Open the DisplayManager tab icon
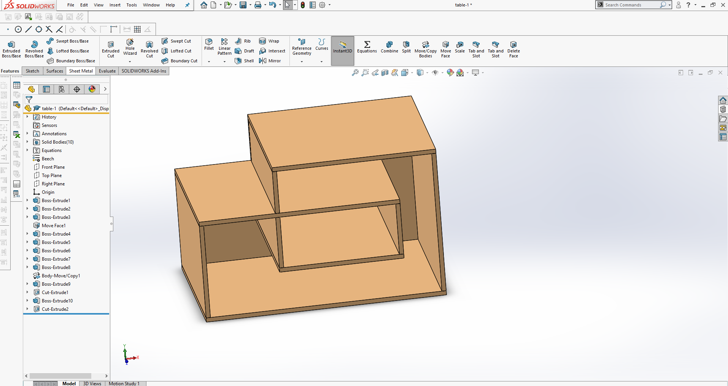The image size is (728, 386). [x=92, y=89]
